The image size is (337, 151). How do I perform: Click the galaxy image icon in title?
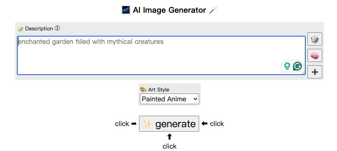tap(126, 10)
